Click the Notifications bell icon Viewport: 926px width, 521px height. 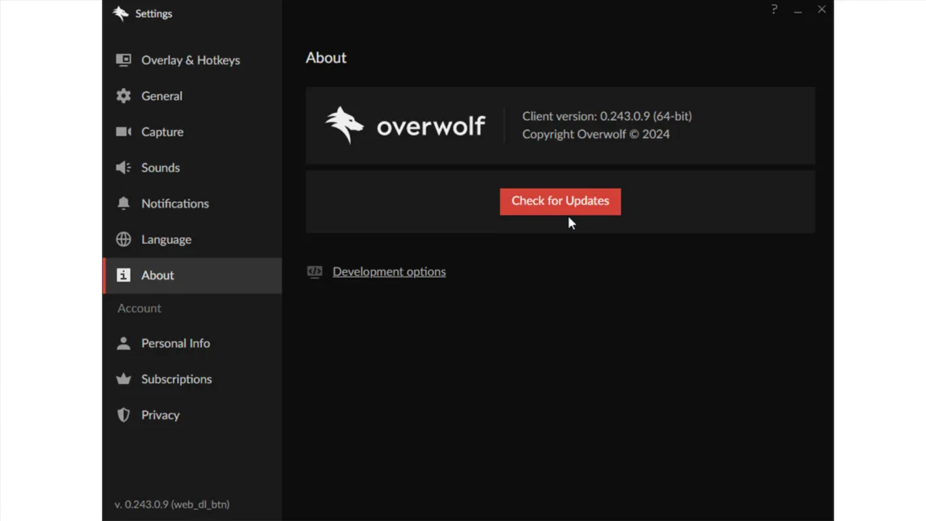(124, 203)
